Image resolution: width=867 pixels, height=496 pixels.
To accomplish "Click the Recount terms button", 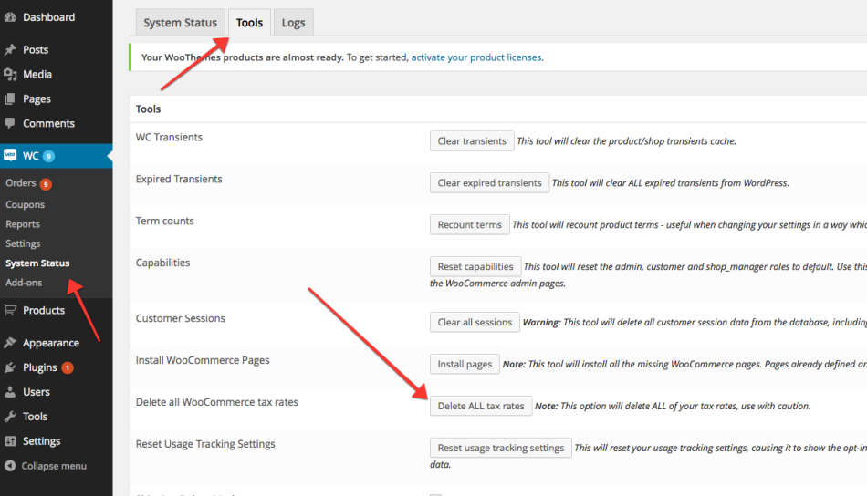I will click(x=469, y=225).
